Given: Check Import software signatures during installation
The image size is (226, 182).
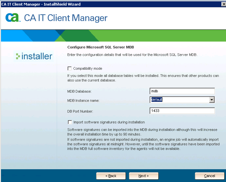Looking at the screenshot, I should [70, 122].
